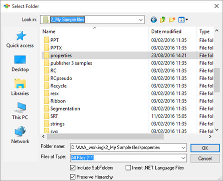Select the PPTX folder icon
The height and width of the screenshot is (181, 223).
(x=46, y=48)
